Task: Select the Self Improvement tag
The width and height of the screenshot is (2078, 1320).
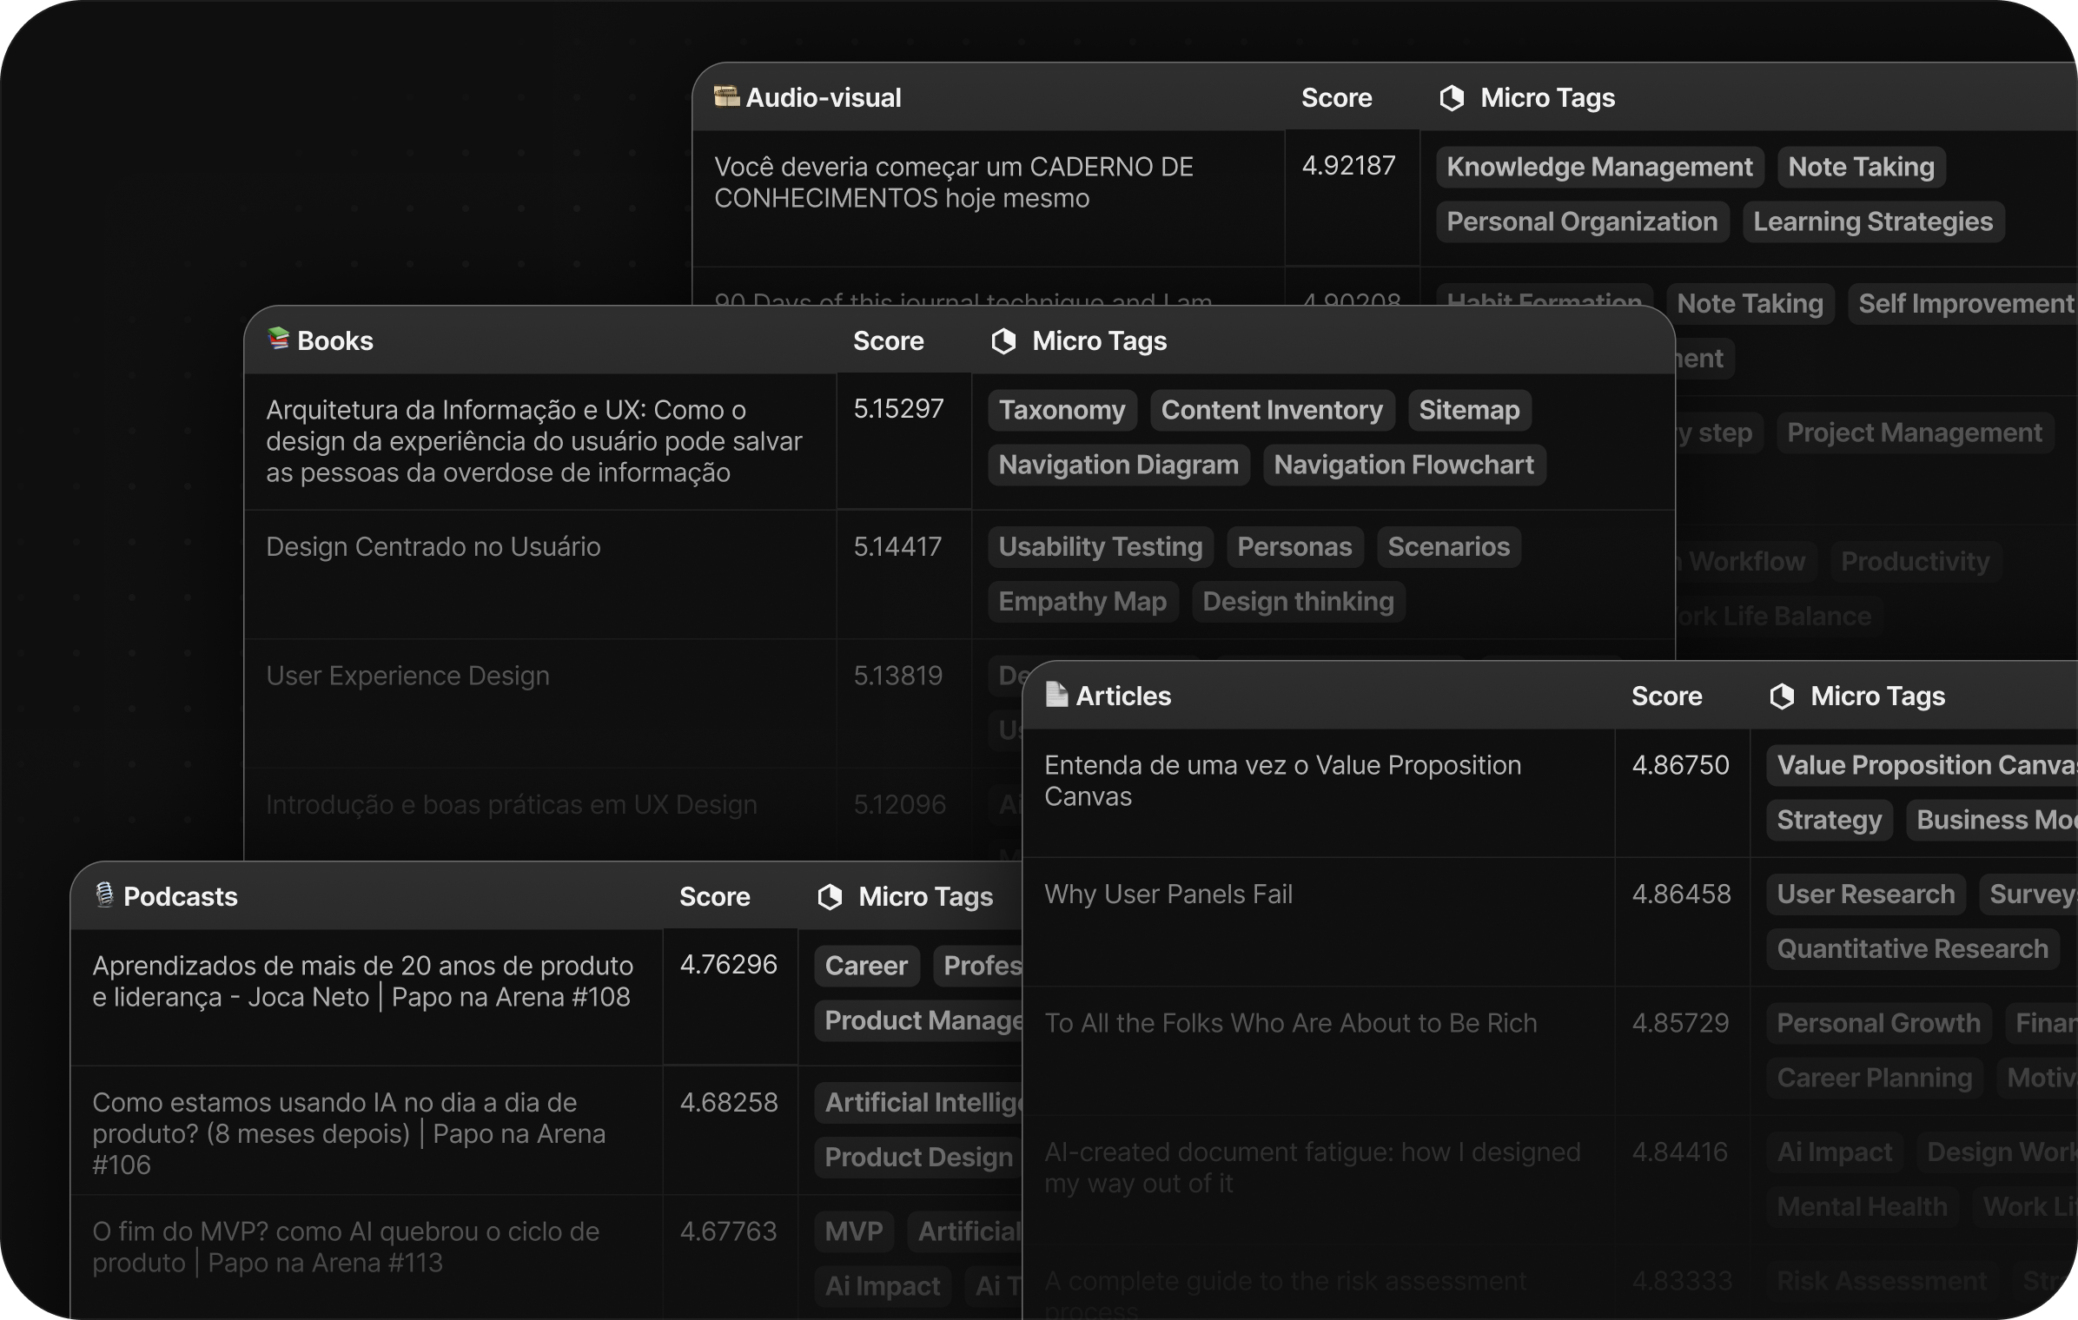Action: (1965, 303)
